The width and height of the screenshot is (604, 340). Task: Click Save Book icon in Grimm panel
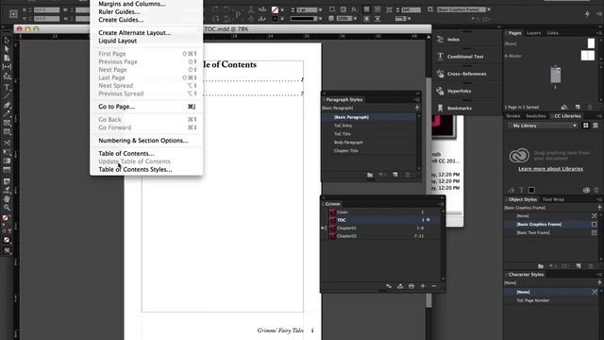coord(400,286)
